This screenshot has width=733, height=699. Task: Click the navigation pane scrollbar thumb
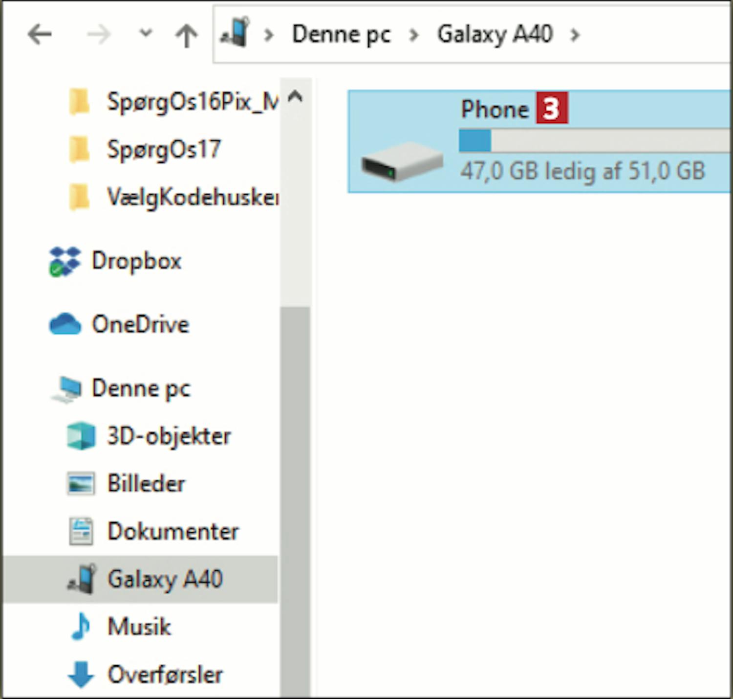click(295, 501)
